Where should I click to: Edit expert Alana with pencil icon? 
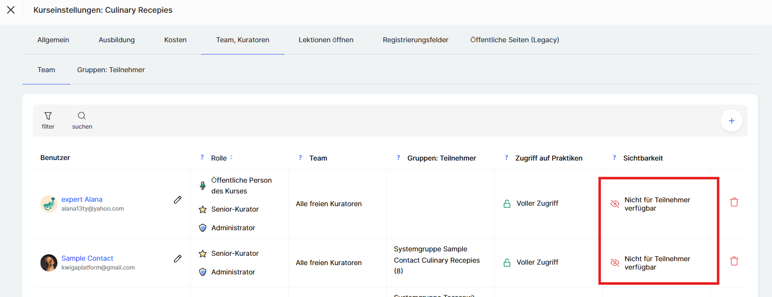point(178,200)
